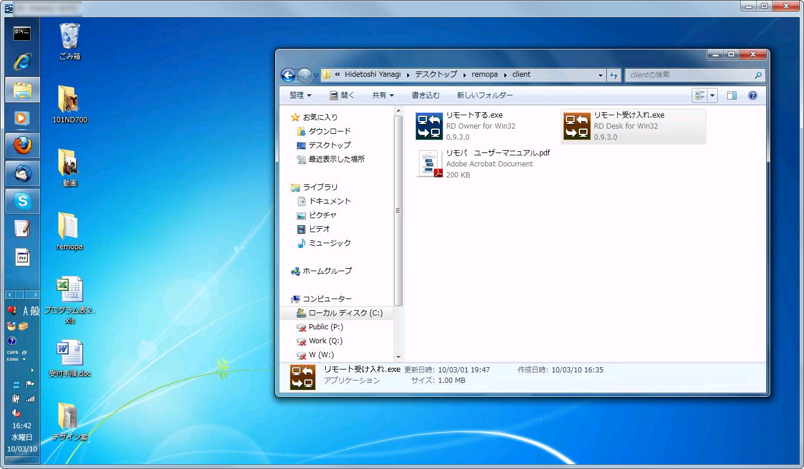Click the change view button
This screenshot has width=804, height=469.
(x=700, y=95)
